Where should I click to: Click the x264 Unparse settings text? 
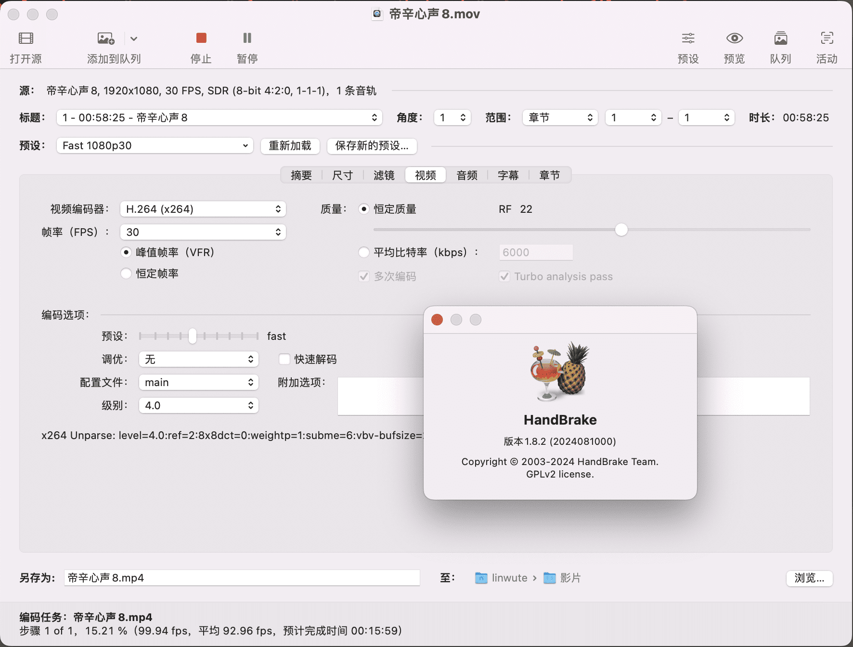[x=232, y=435]
